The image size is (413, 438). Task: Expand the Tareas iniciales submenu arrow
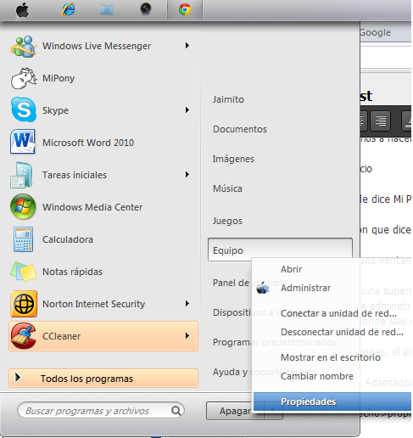coord(187,175)
